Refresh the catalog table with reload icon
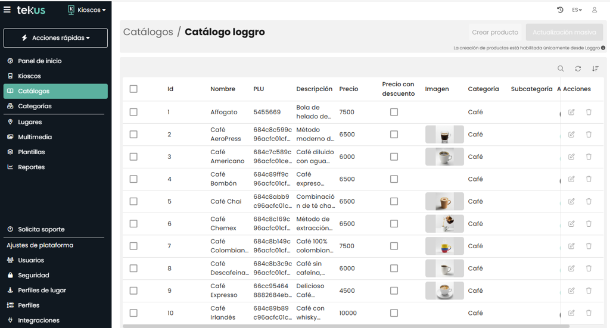 tap(578, 68)
